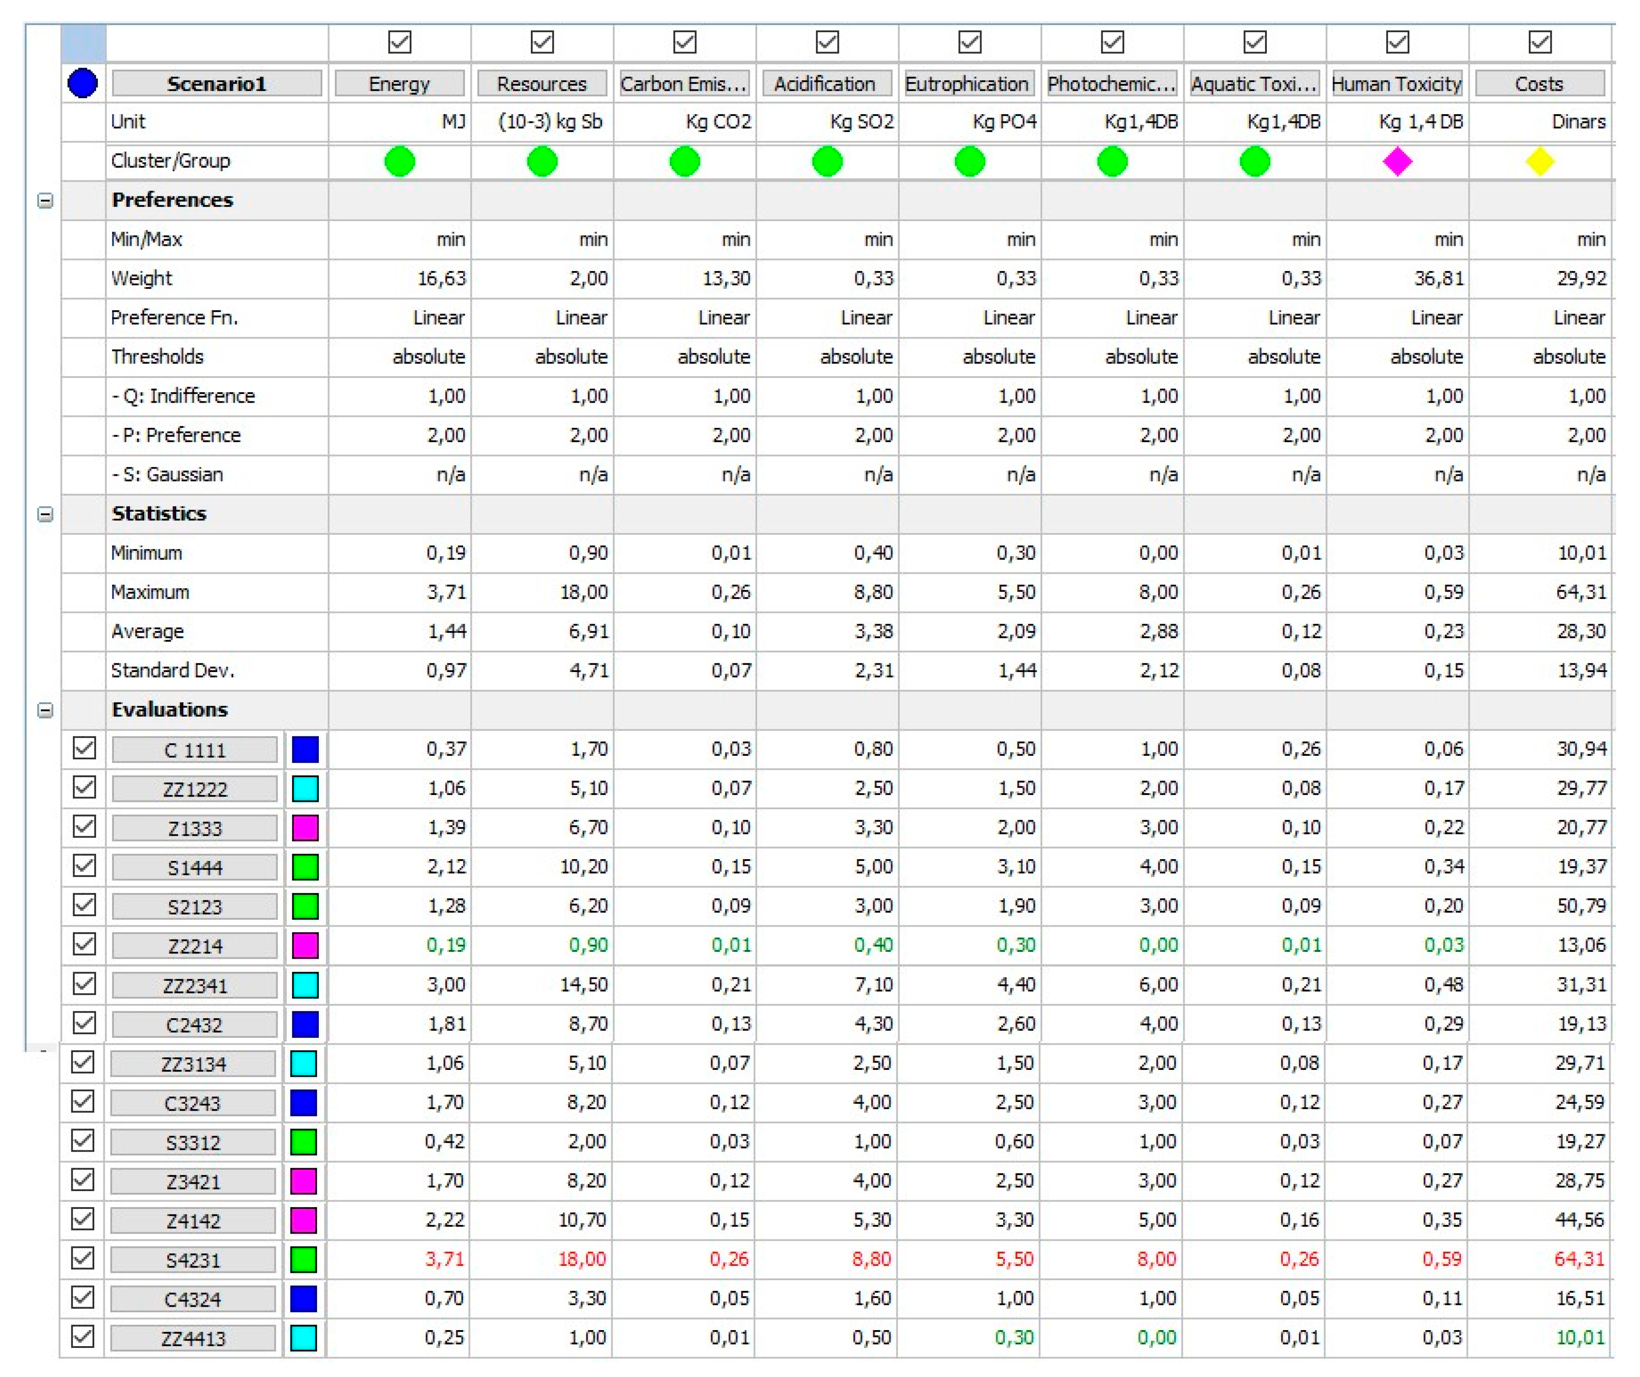Click the blue Scenario1 circle icon
The width and height of the screenshot is (1640, 1377).
[83, 83]
